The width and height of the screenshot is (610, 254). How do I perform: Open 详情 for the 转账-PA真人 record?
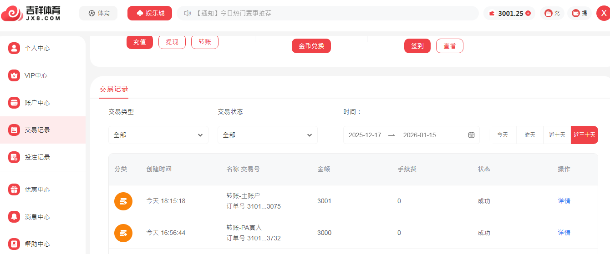click(x=564, y=233)
